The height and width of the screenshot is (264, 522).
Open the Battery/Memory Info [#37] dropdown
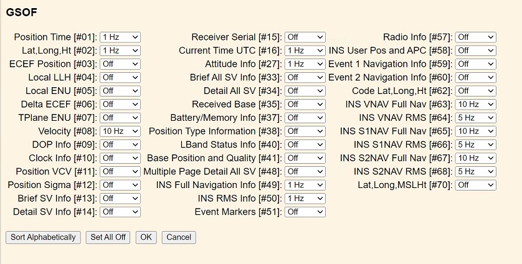(305, 118)
